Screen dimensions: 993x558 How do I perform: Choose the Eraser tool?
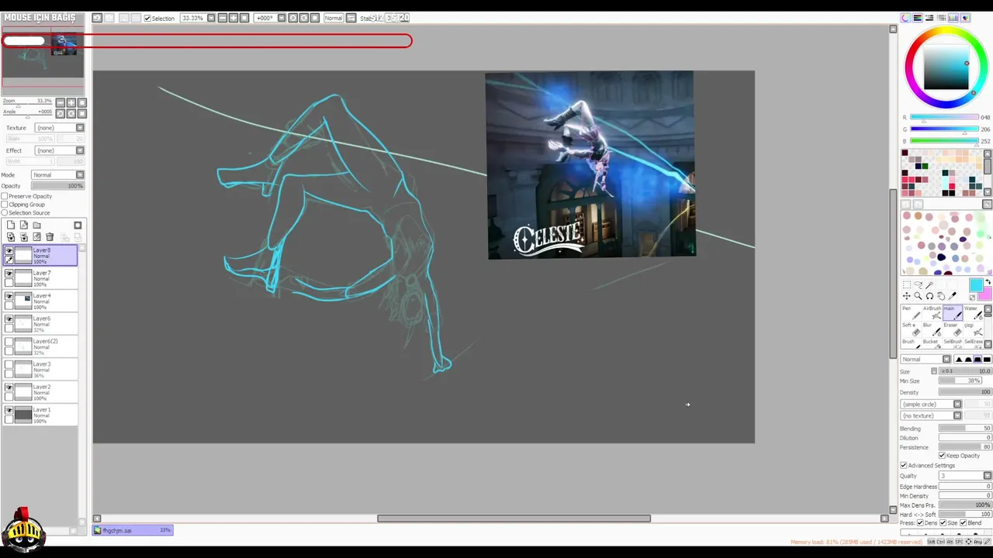pyautogui.click(x=953, y=329)
